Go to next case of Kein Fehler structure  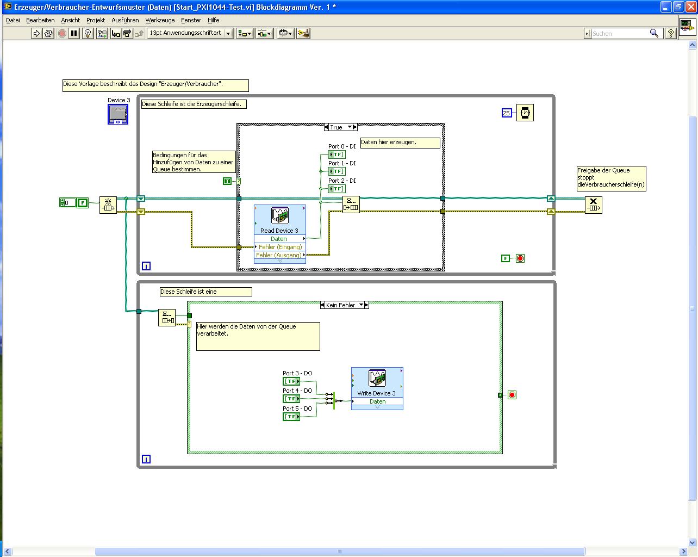tap(366, 305)
